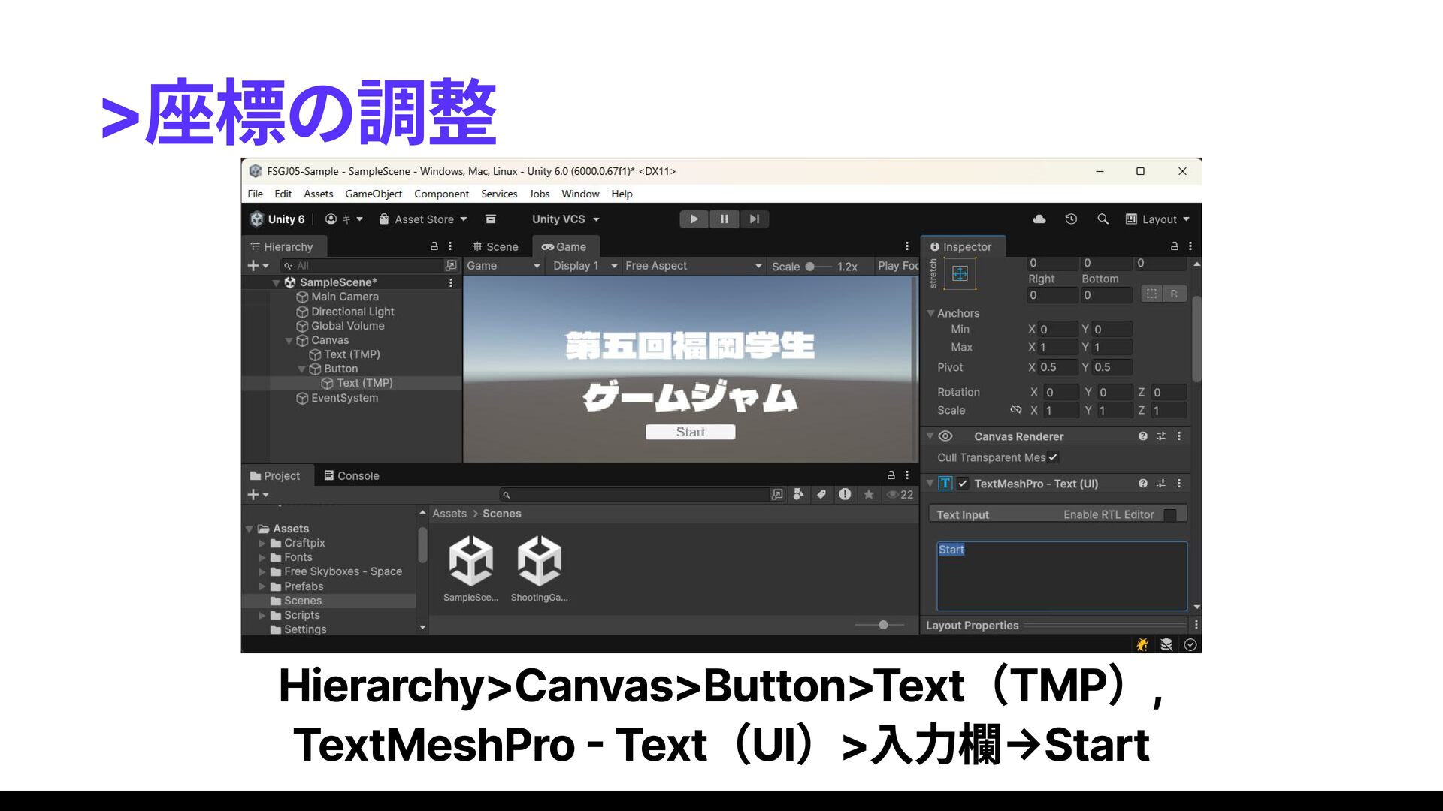Click the Text Input field containing Start
This screenshot has height=811, width=1443.
(x=1060, y=575)
